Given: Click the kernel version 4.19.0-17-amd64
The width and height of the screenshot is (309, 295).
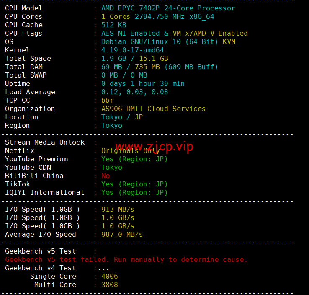Looking at the screenshot, I should [132, 50].
